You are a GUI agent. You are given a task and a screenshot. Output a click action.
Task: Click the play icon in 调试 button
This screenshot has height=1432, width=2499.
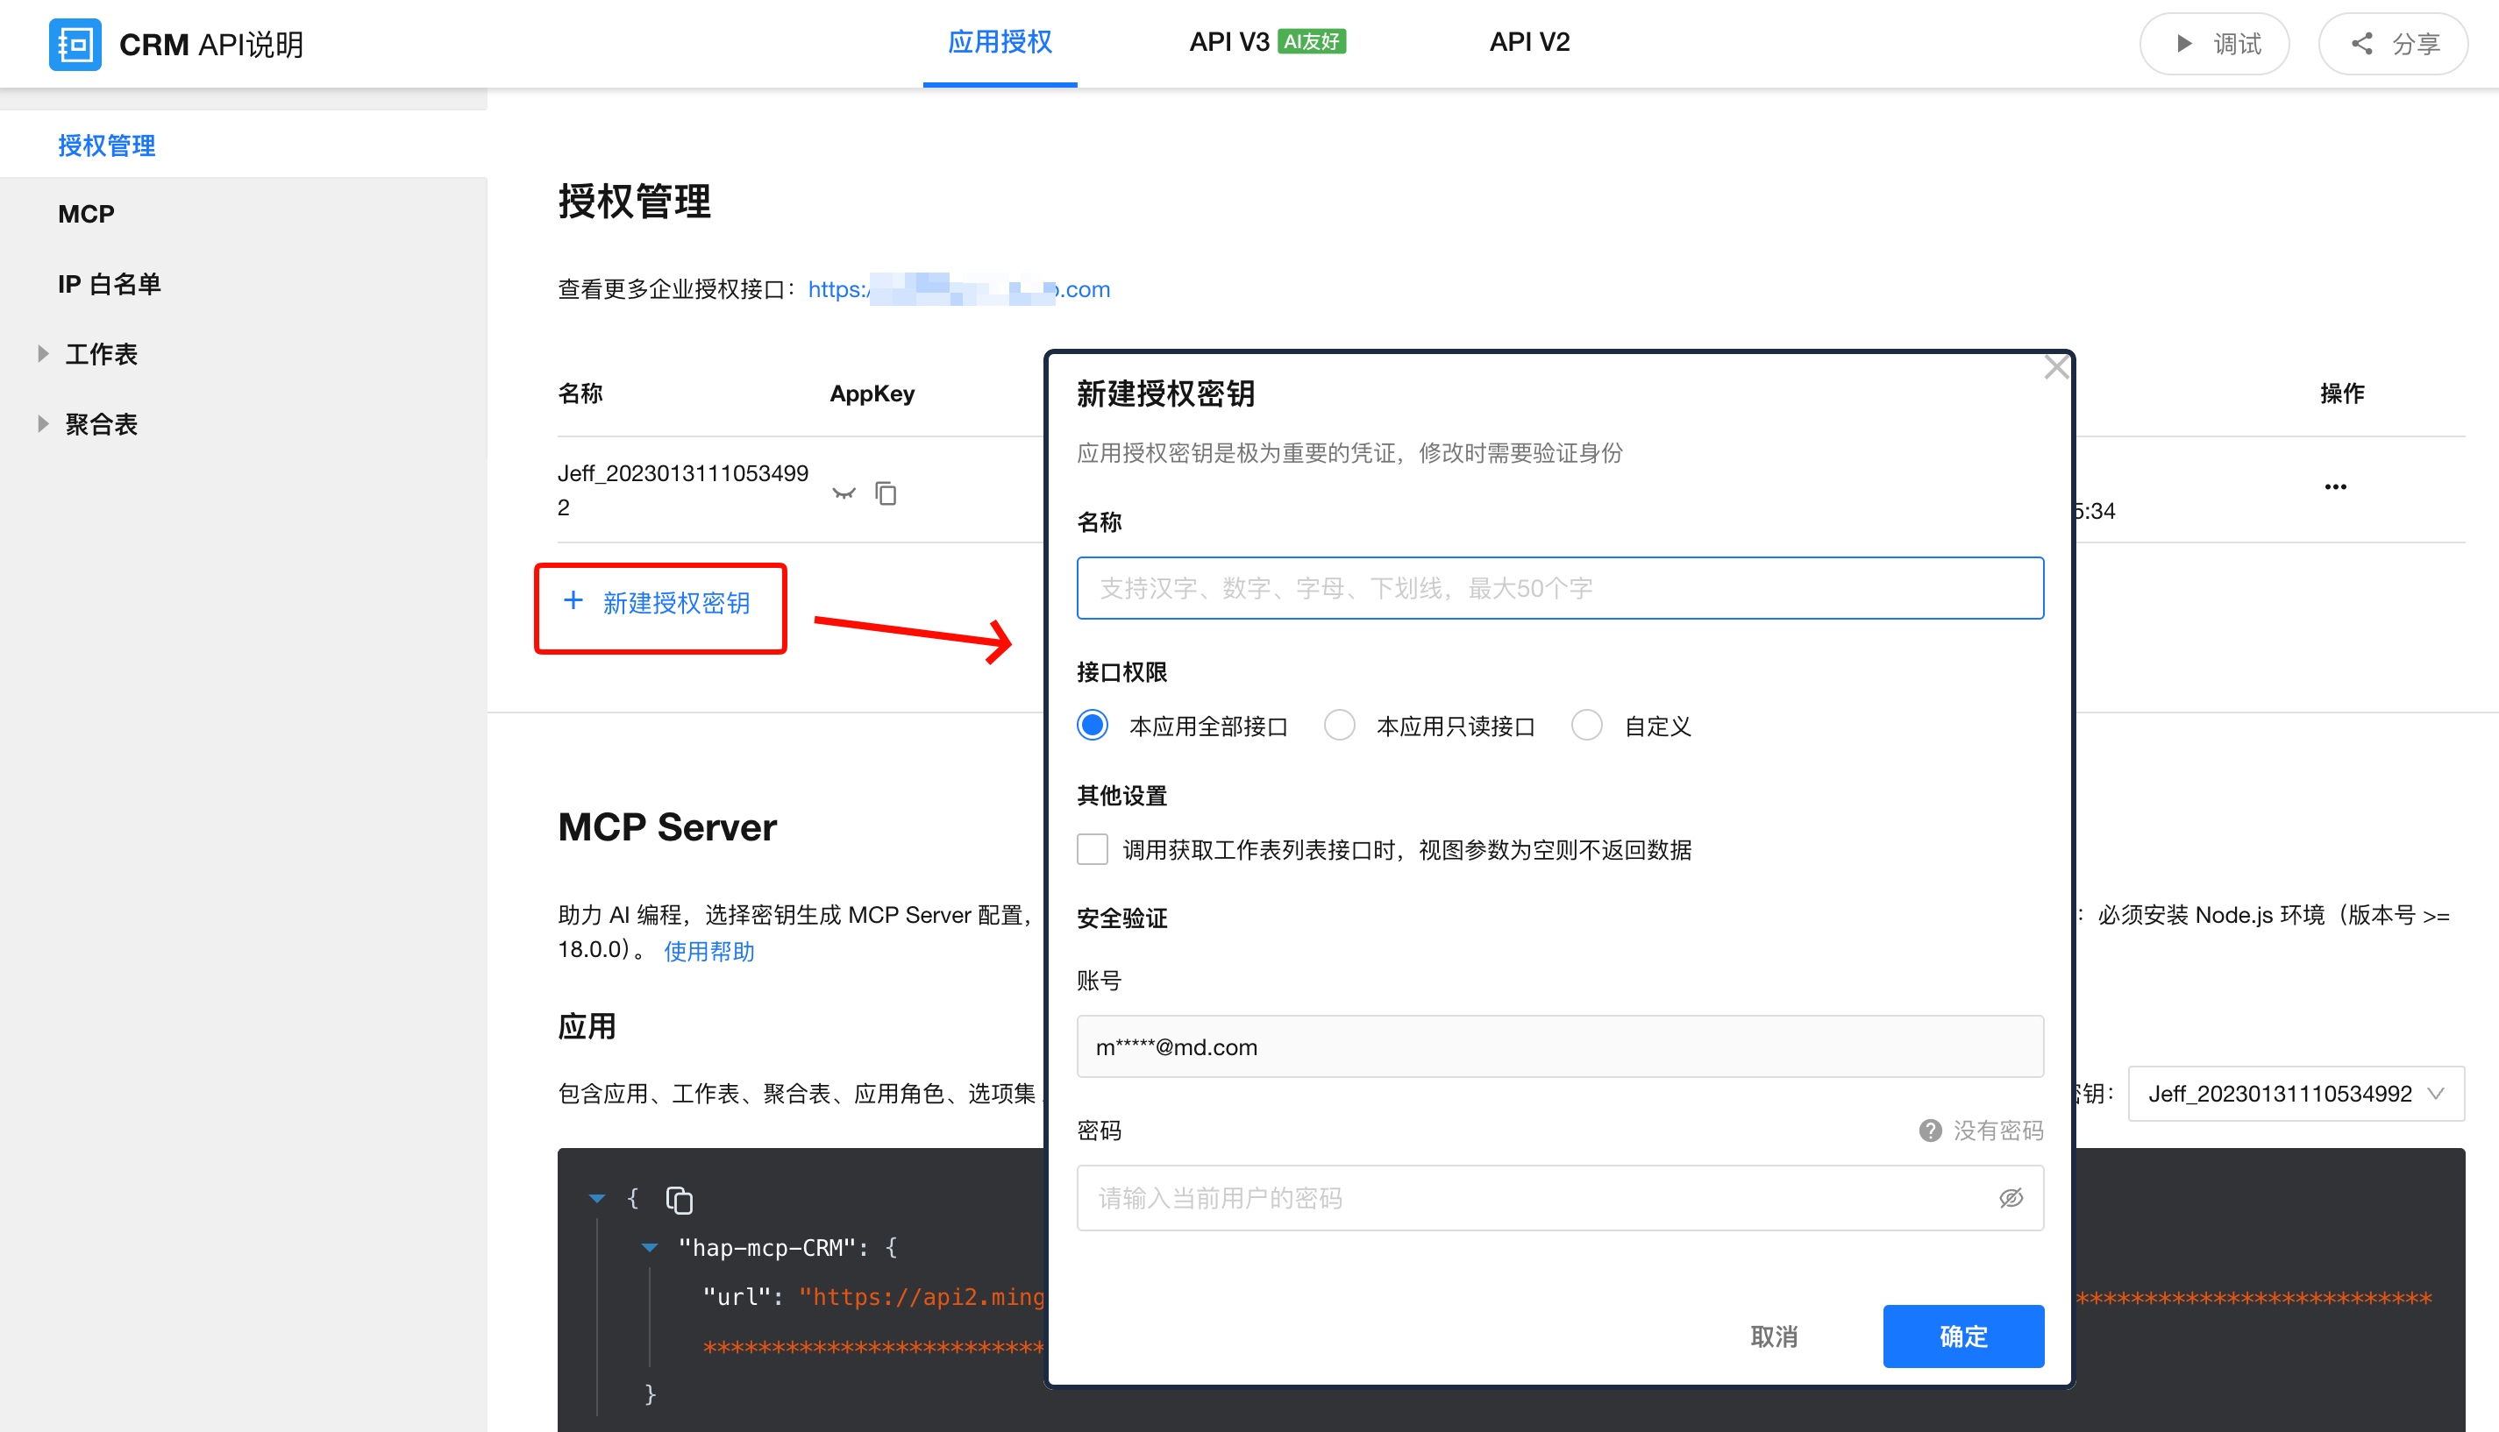coord(2183,43)
